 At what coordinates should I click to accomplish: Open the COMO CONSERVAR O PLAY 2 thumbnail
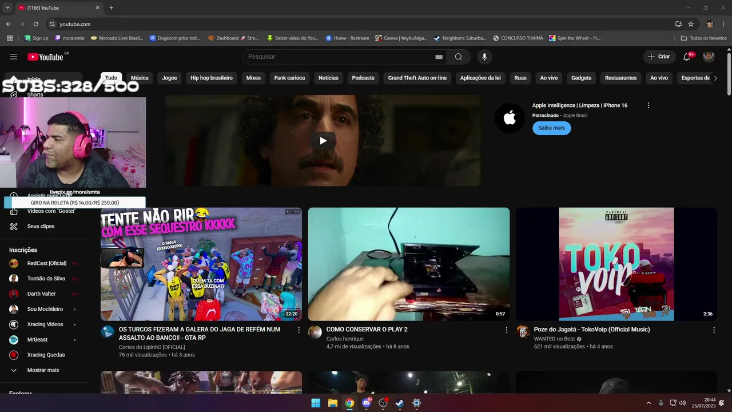point(409,264)
